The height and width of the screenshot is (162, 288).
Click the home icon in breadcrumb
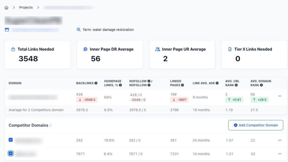6,8
